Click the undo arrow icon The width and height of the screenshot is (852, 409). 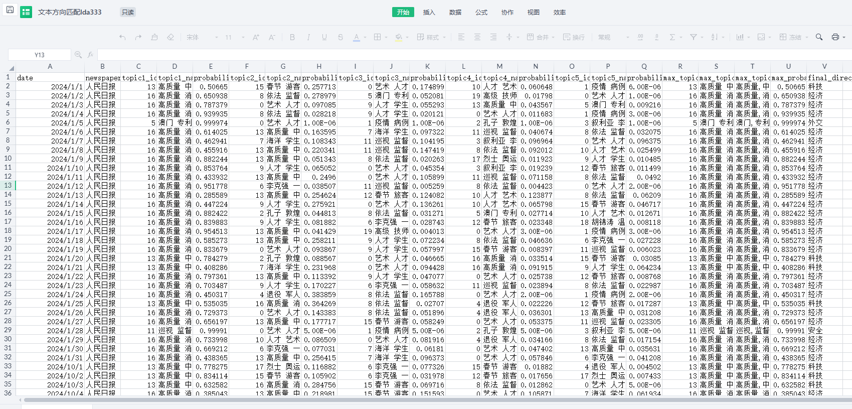pos(122,37)
